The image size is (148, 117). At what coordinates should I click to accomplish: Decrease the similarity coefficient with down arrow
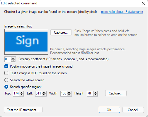[13, 60]
